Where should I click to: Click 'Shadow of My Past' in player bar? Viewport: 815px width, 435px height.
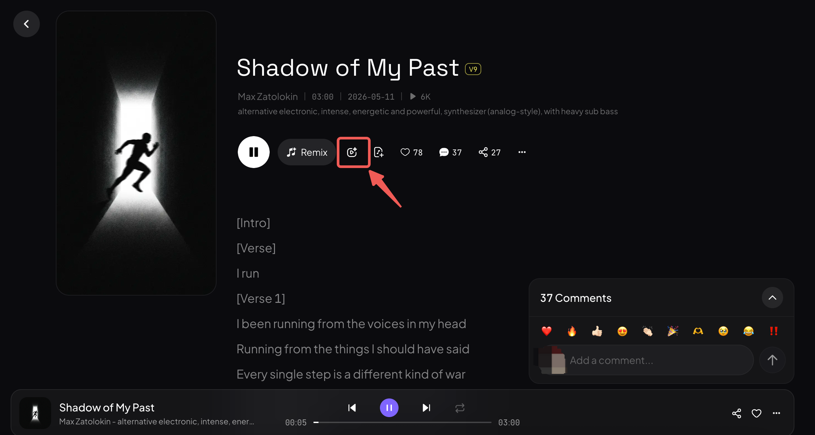(107, 407)
